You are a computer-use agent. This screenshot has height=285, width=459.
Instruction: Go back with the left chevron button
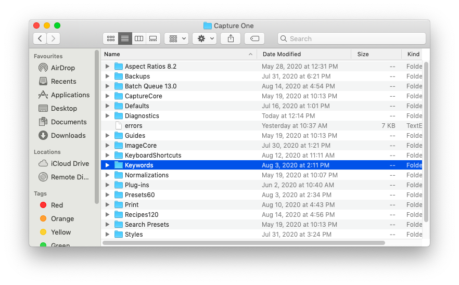click(40, 38)
